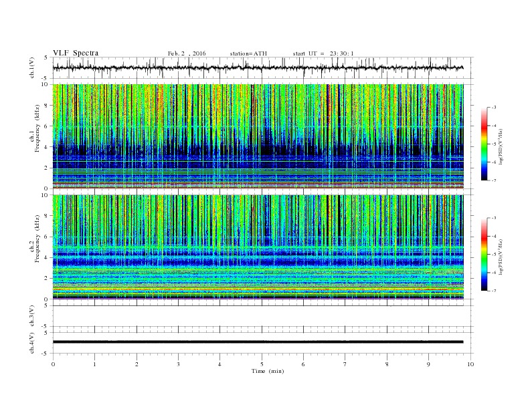Click '-3' on the ch.2 colorbar
Viewport: 530px width, 409px height.
[x=494, y=218]
